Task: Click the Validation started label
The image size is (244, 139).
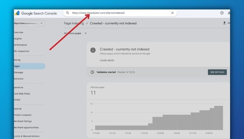Action: 106,72
